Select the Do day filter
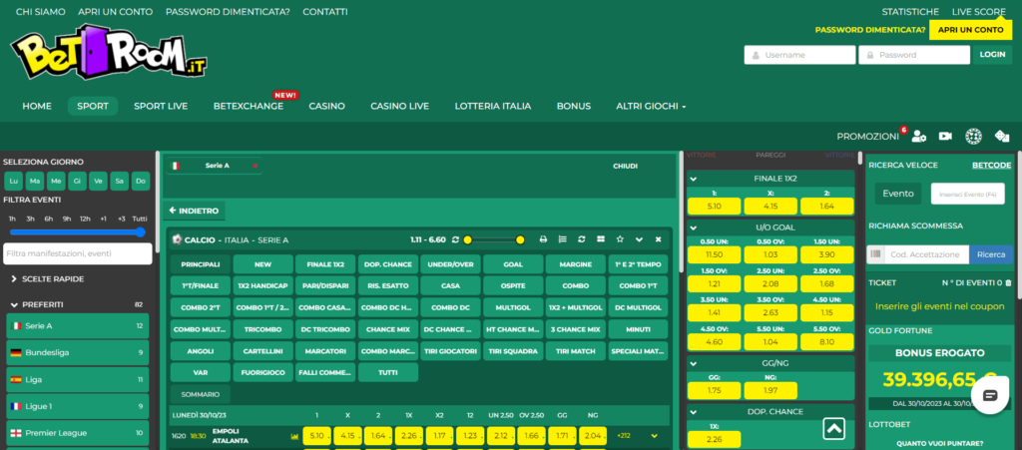The height and width of the screenshot is (450, 1022). point(141,181)
